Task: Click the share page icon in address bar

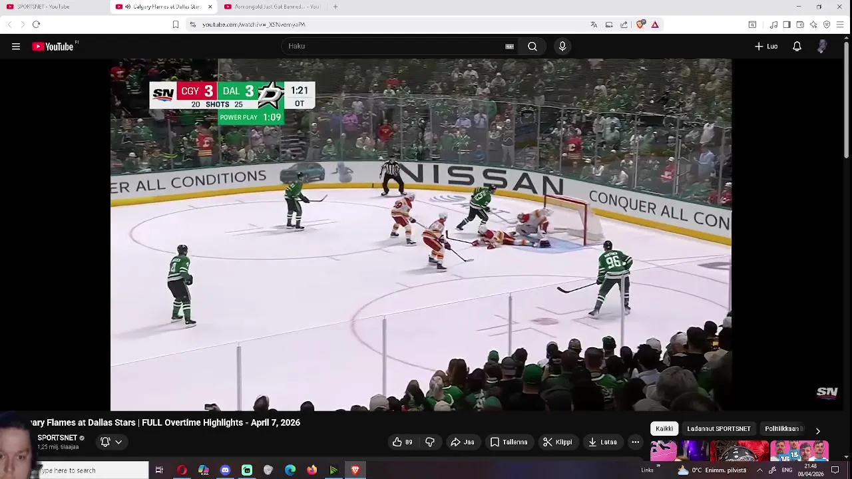Action: (x=624, y=25)
